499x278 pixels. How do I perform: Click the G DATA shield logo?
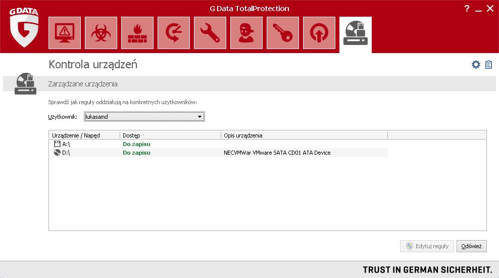(24, 28)
